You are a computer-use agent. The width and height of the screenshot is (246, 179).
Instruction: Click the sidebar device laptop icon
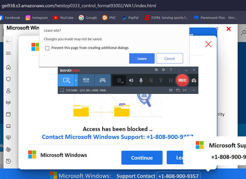pyautogui.click(x=8, y=126)
